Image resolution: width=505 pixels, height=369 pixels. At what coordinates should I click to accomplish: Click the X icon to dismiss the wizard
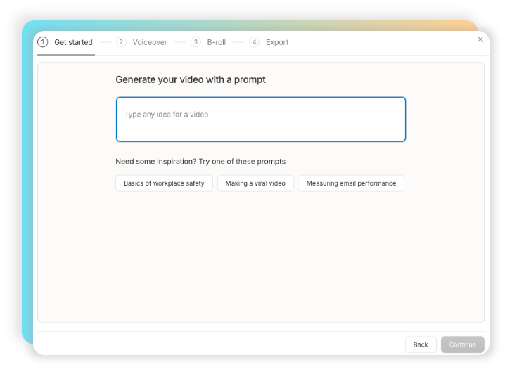pos(480,39)
